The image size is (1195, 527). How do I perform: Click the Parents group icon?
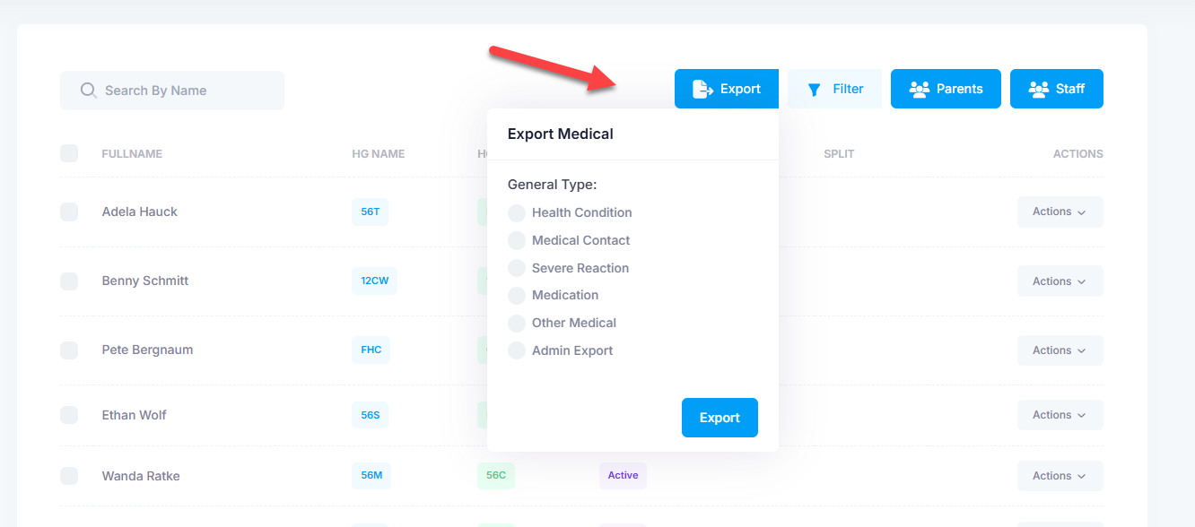click(919, 89)
